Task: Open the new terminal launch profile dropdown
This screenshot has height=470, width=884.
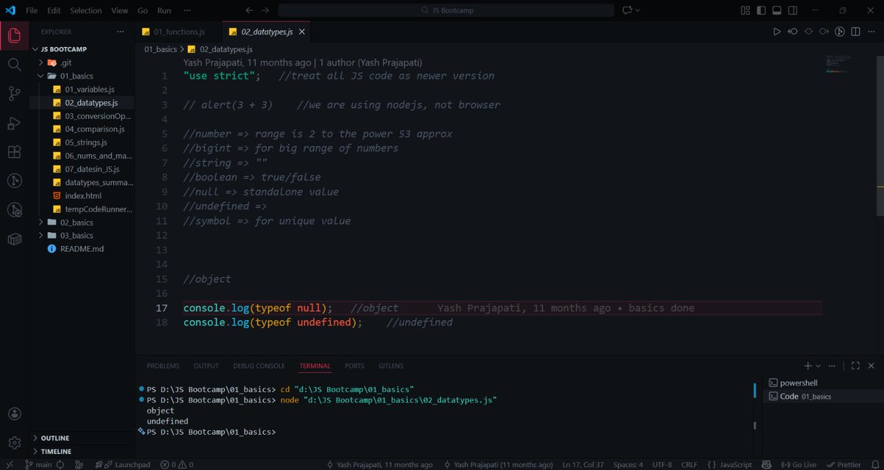Action: 819,365
